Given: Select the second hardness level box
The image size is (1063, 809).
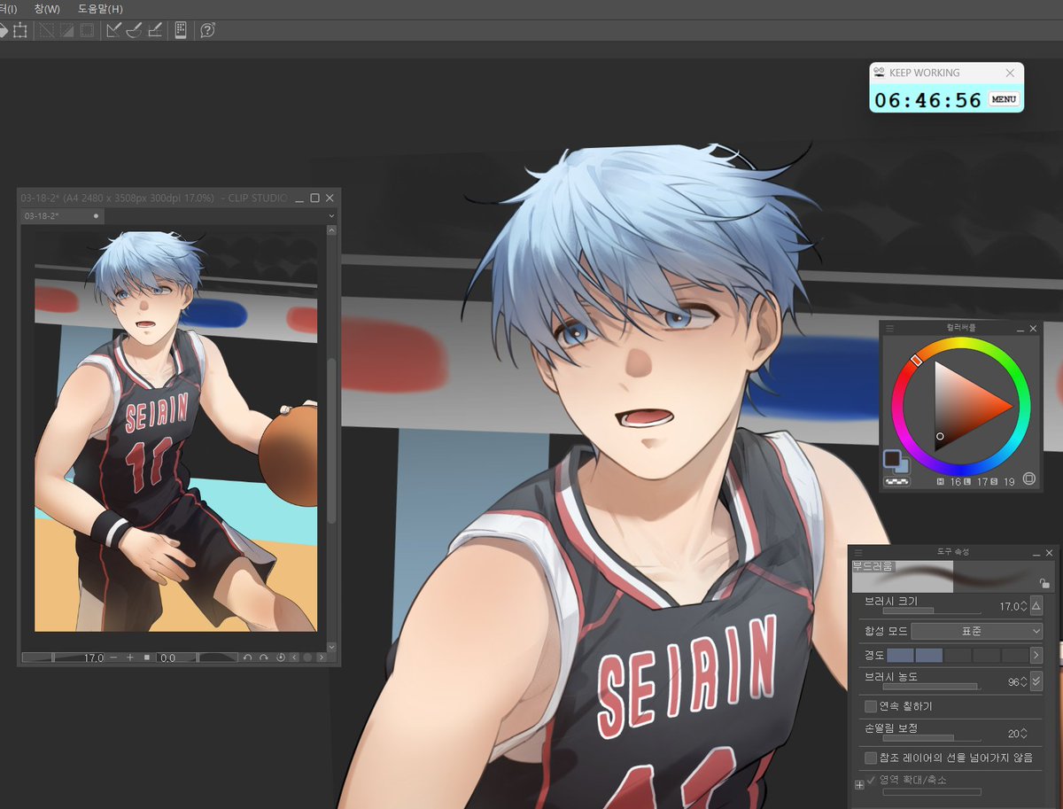Looking at the screenshot, I should [x=928, y=655].
